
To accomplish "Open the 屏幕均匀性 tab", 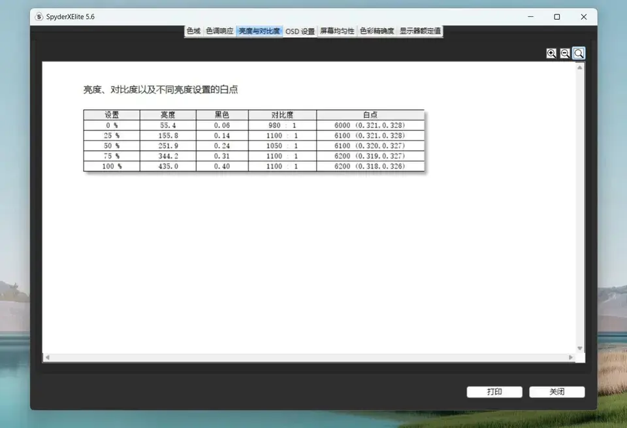I will point(337,31).
